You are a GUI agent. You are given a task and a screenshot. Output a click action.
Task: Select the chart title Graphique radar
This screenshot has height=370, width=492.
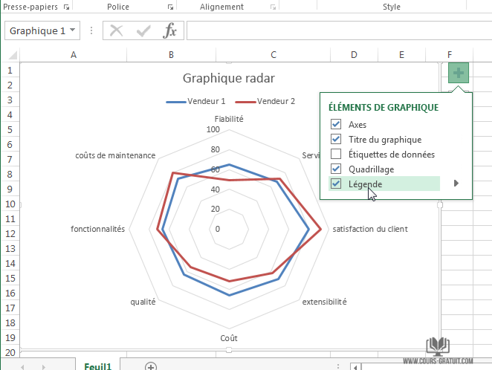pos(228,78)
